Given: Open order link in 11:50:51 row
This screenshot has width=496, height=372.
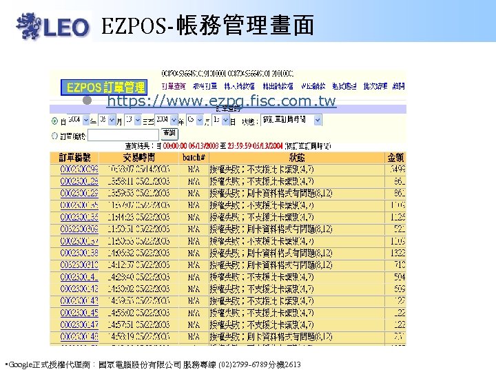Looking at the screenshot, I should coord(79,229).
